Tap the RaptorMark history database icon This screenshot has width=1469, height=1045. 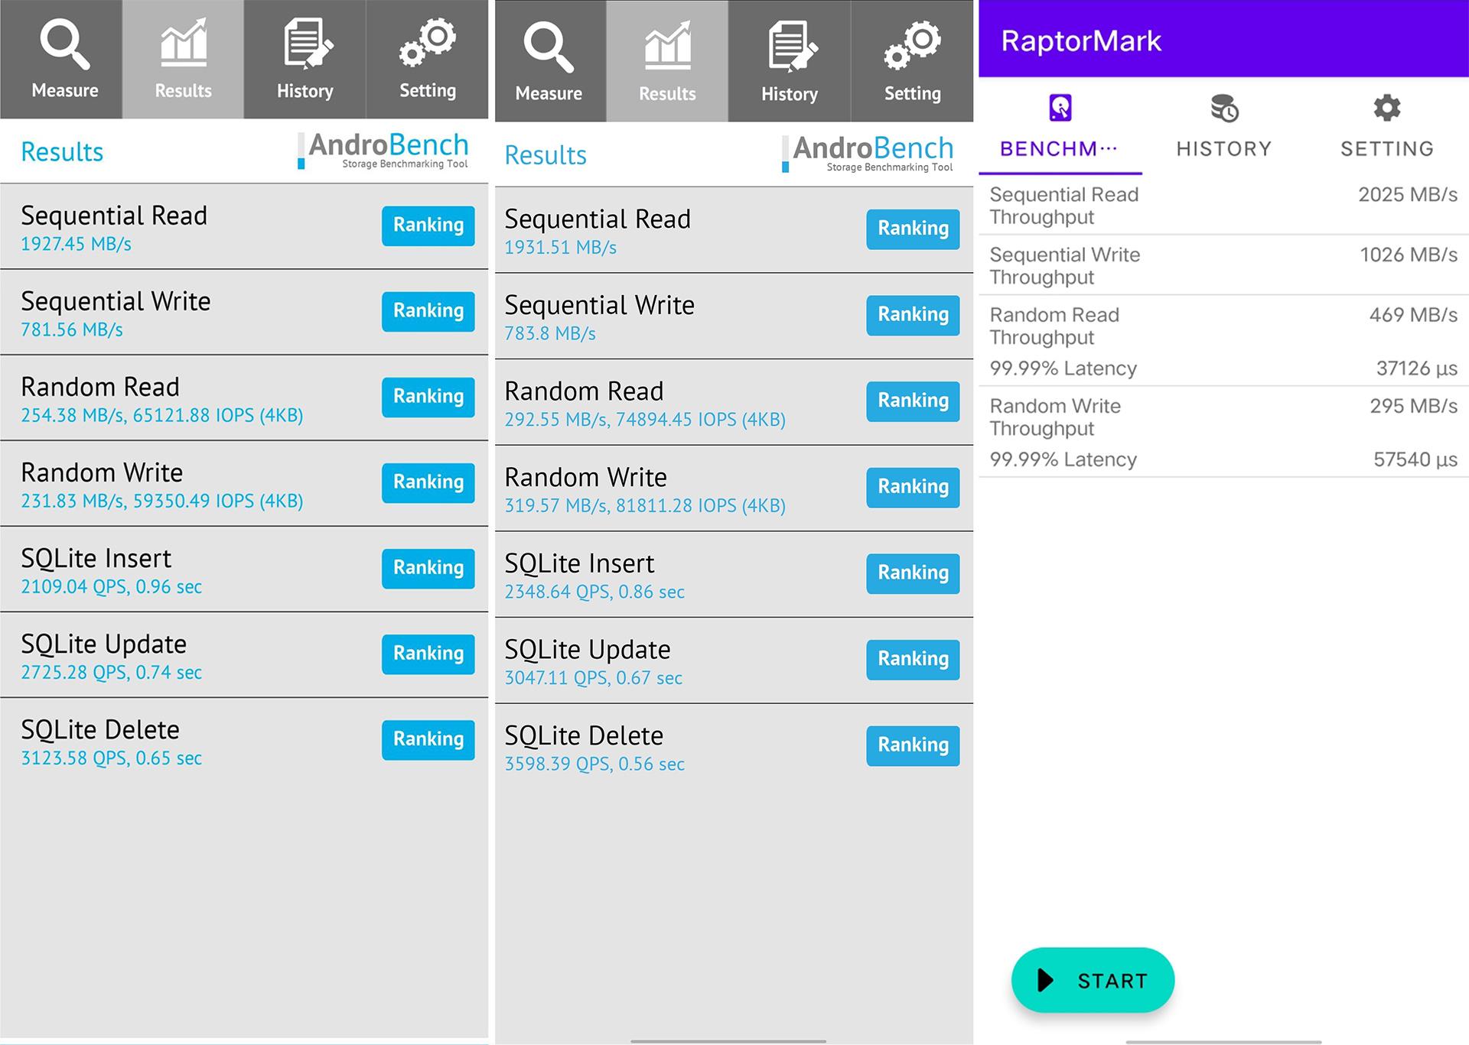1224,108
